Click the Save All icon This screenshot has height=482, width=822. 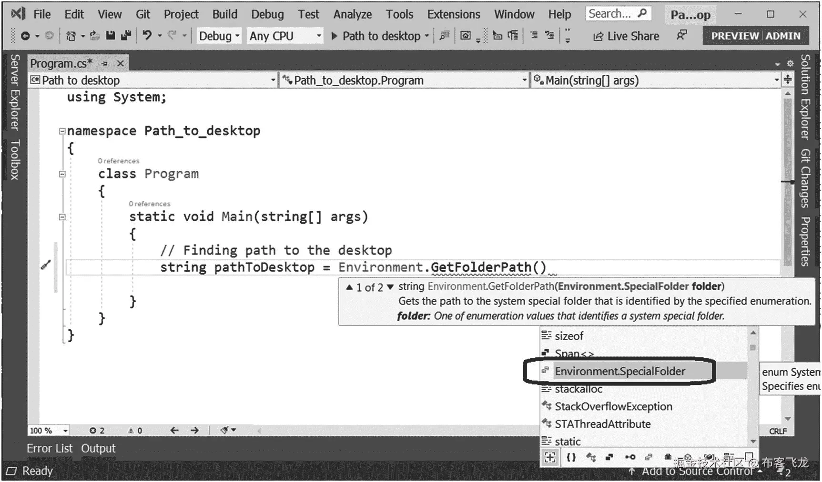coord(126,36)
